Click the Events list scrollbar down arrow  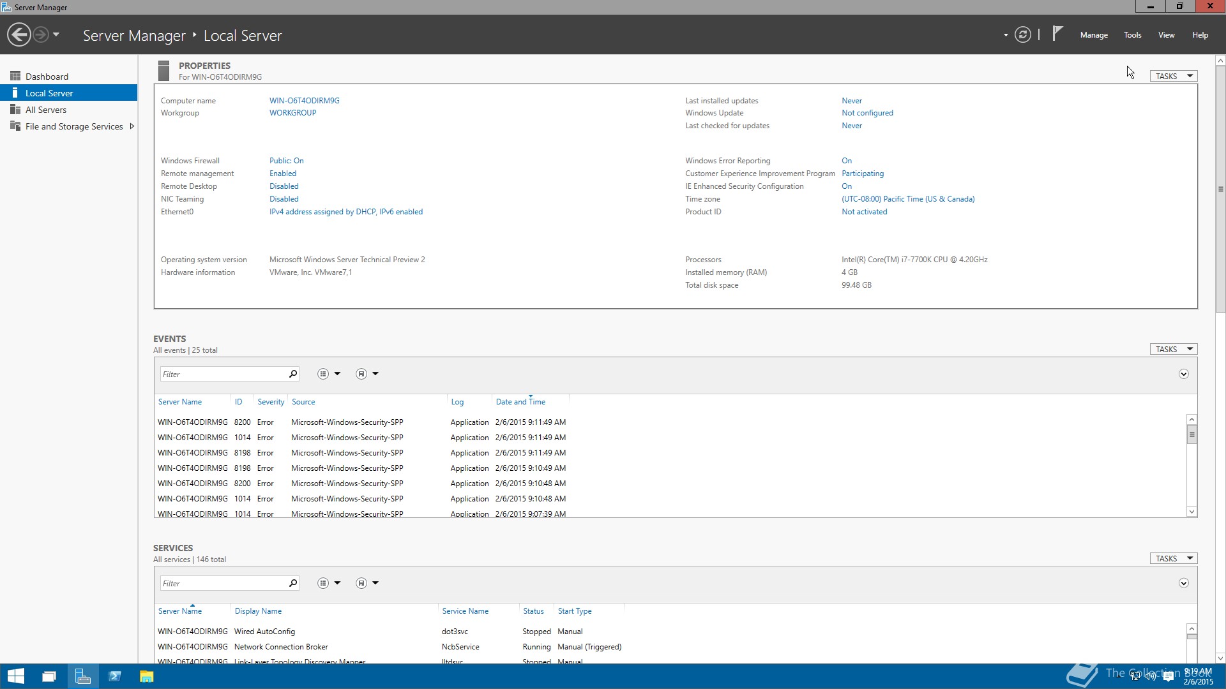coord(1192,512)
